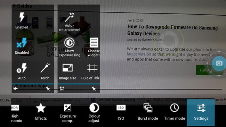Open Burst mode options
Image resolution: width=226 pixels, height=127 pixels.
148,112
